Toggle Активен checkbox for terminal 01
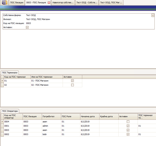156x146 pixels. click(x=72, y=81)
